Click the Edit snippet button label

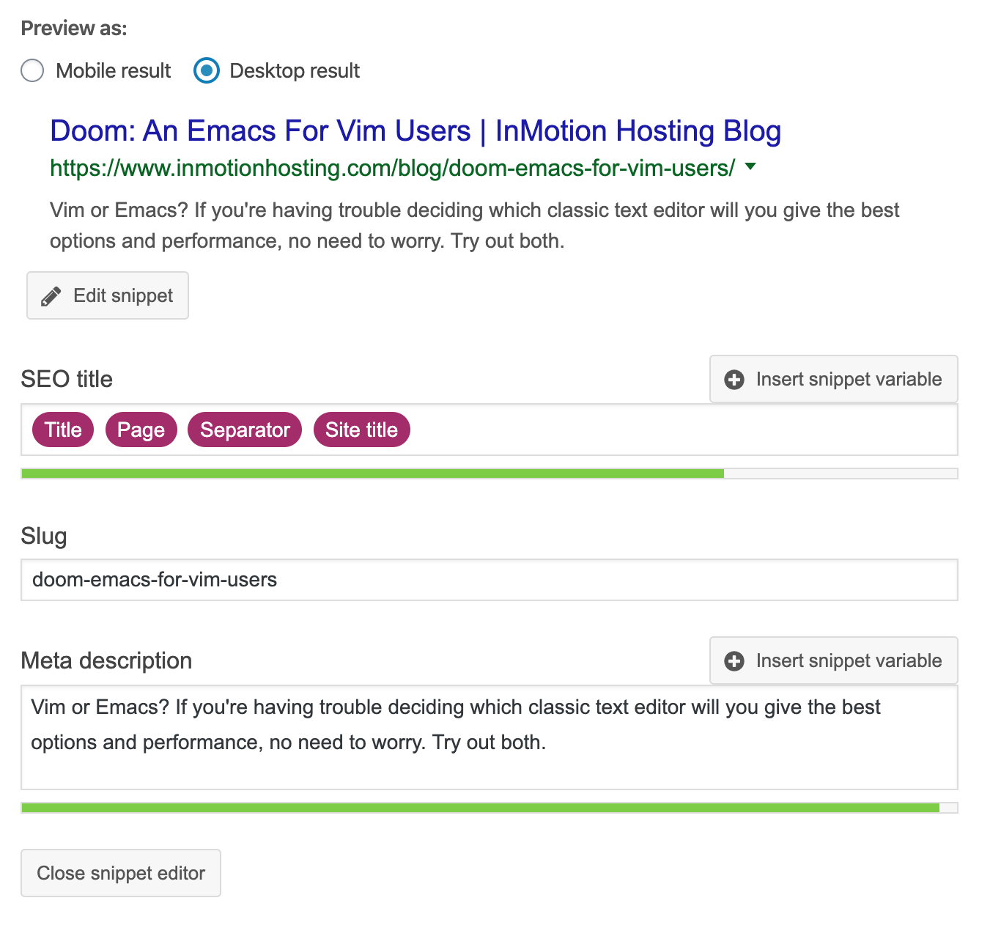123,296
